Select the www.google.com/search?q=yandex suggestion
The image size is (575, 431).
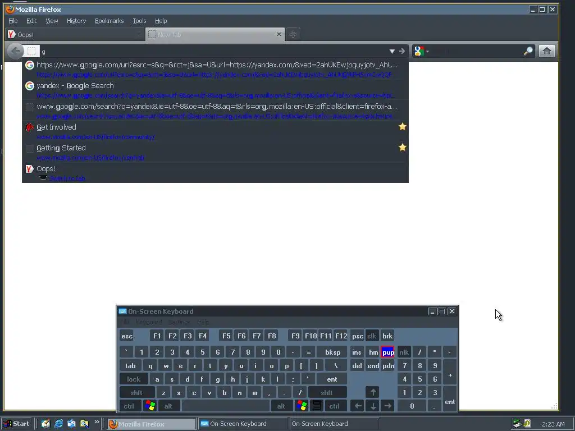coord(215,111)
